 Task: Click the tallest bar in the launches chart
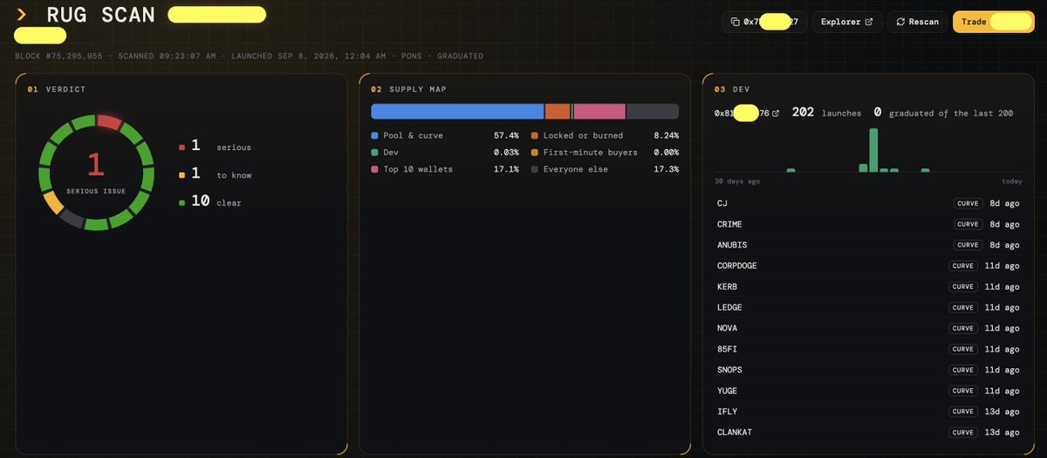coord(873,150)
